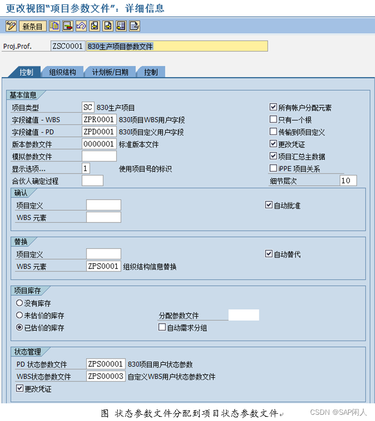The width and height of the screenshot is (375, 421).
Task: Go to the next entry icon
Action: tap(108, 26)
